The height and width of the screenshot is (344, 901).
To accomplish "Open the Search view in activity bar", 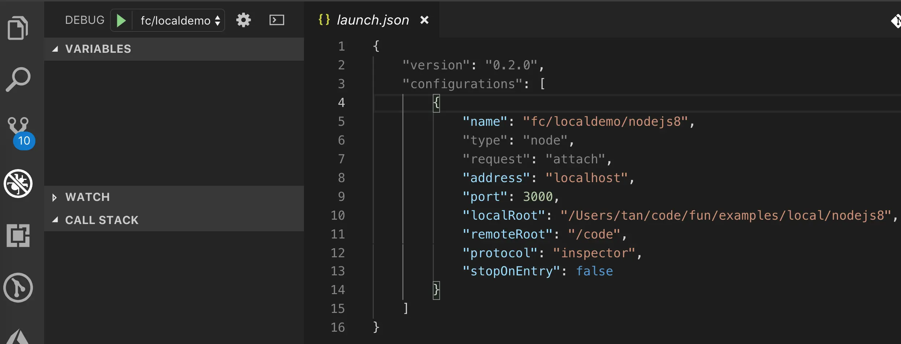I will 18,79.
